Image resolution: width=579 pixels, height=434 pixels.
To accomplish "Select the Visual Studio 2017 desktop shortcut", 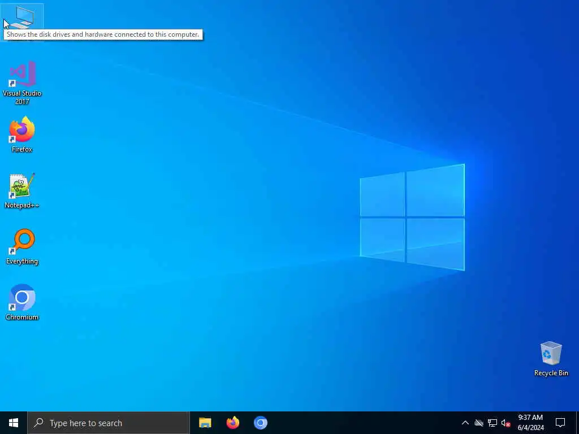I will click(22, 84).
